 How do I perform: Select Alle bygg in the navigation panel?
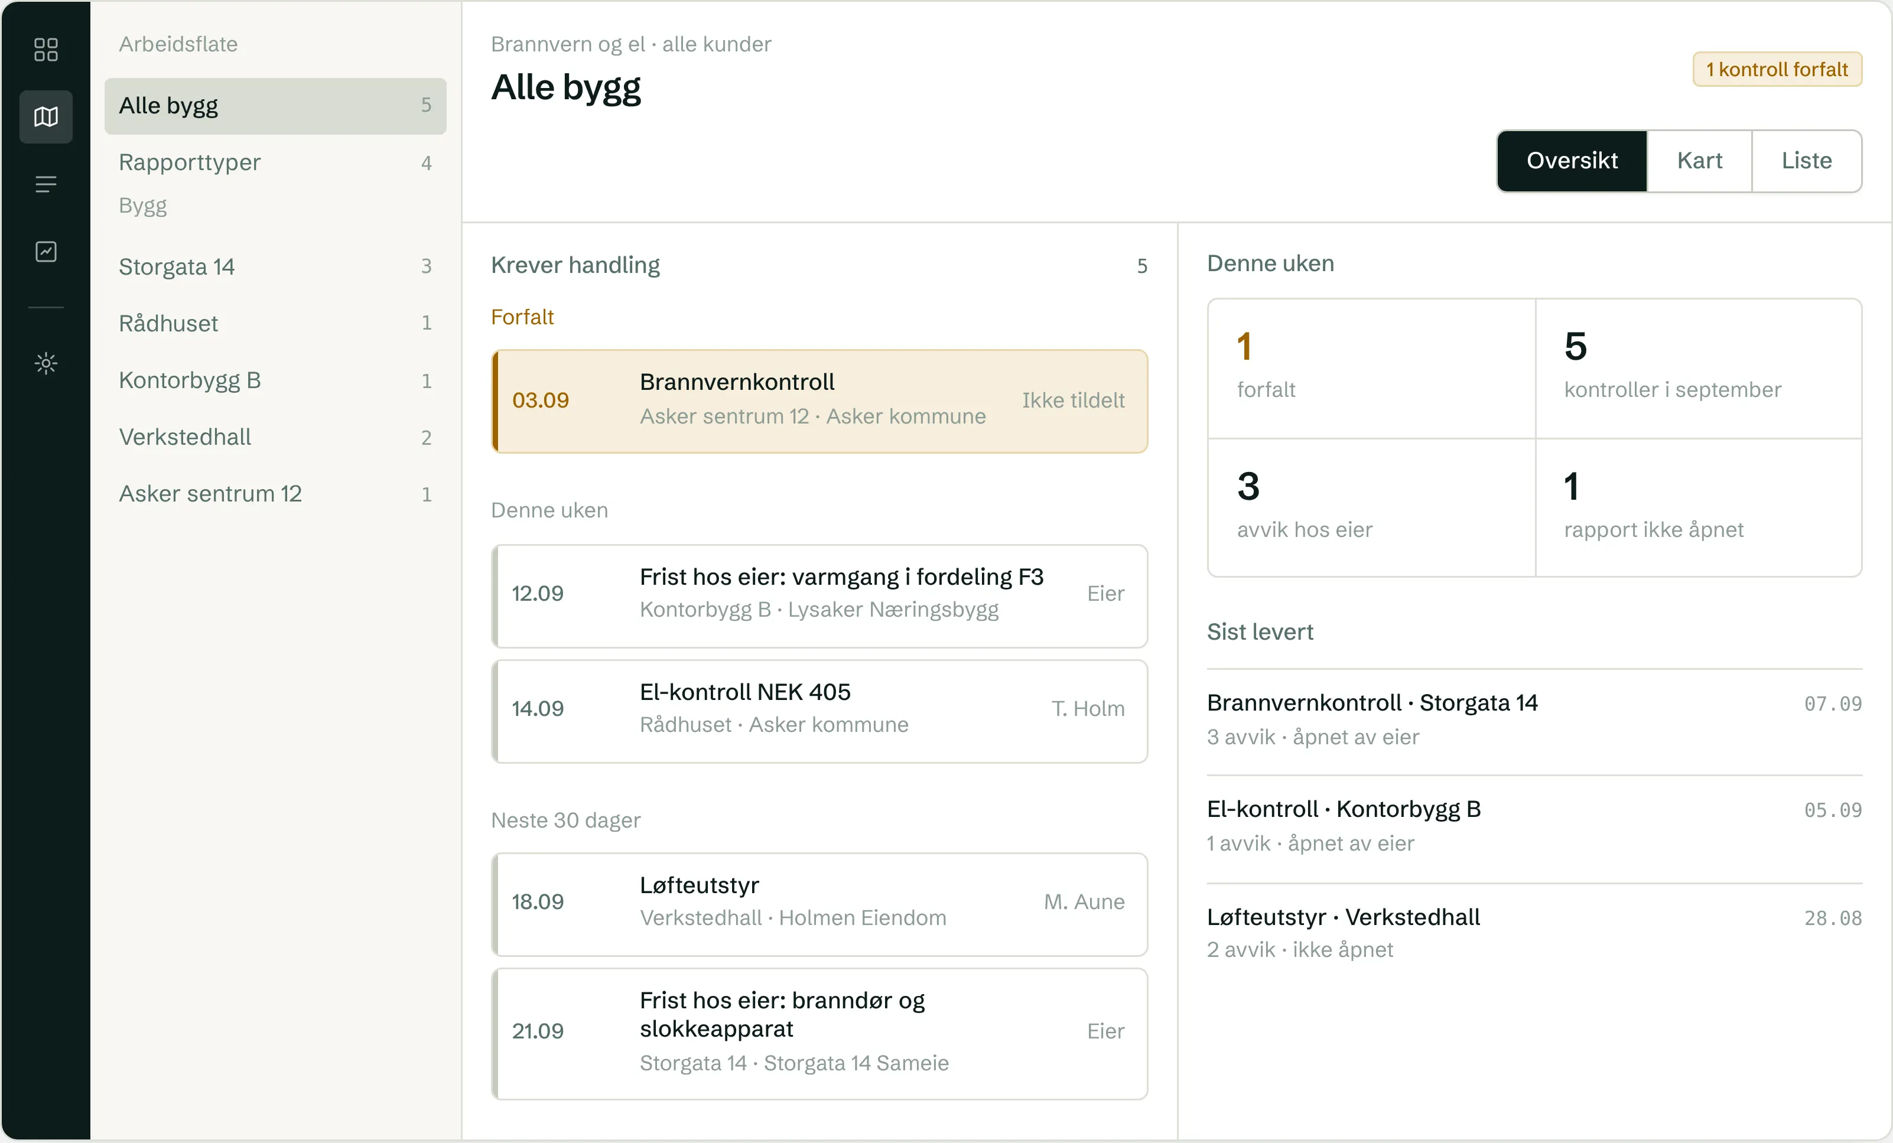click(x=275, y=106)
